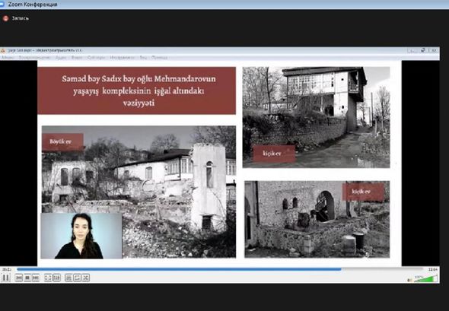This screenshot has width=449, height=311.
Task: Toggle VLC fullscreen mode icon
Action: click(x=48, y=278)
